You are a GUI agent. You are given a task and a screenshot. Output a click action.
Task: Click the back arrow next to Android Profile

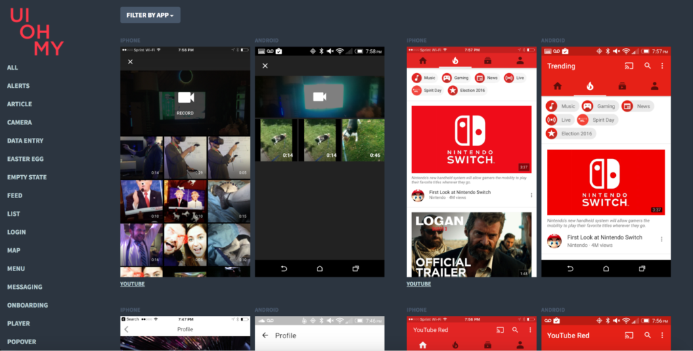coord(265,335)
